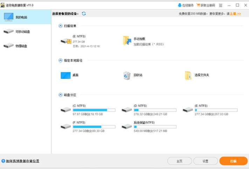Select the Desktop location icon
This screenshot has width=249, height=169.
[x=65, y=75]
